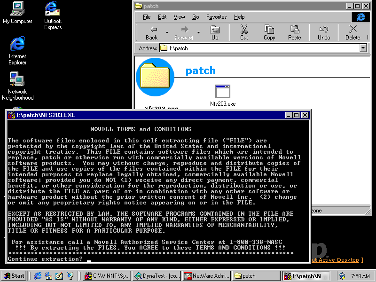Undo the last action in patch window

coord(324,32)
